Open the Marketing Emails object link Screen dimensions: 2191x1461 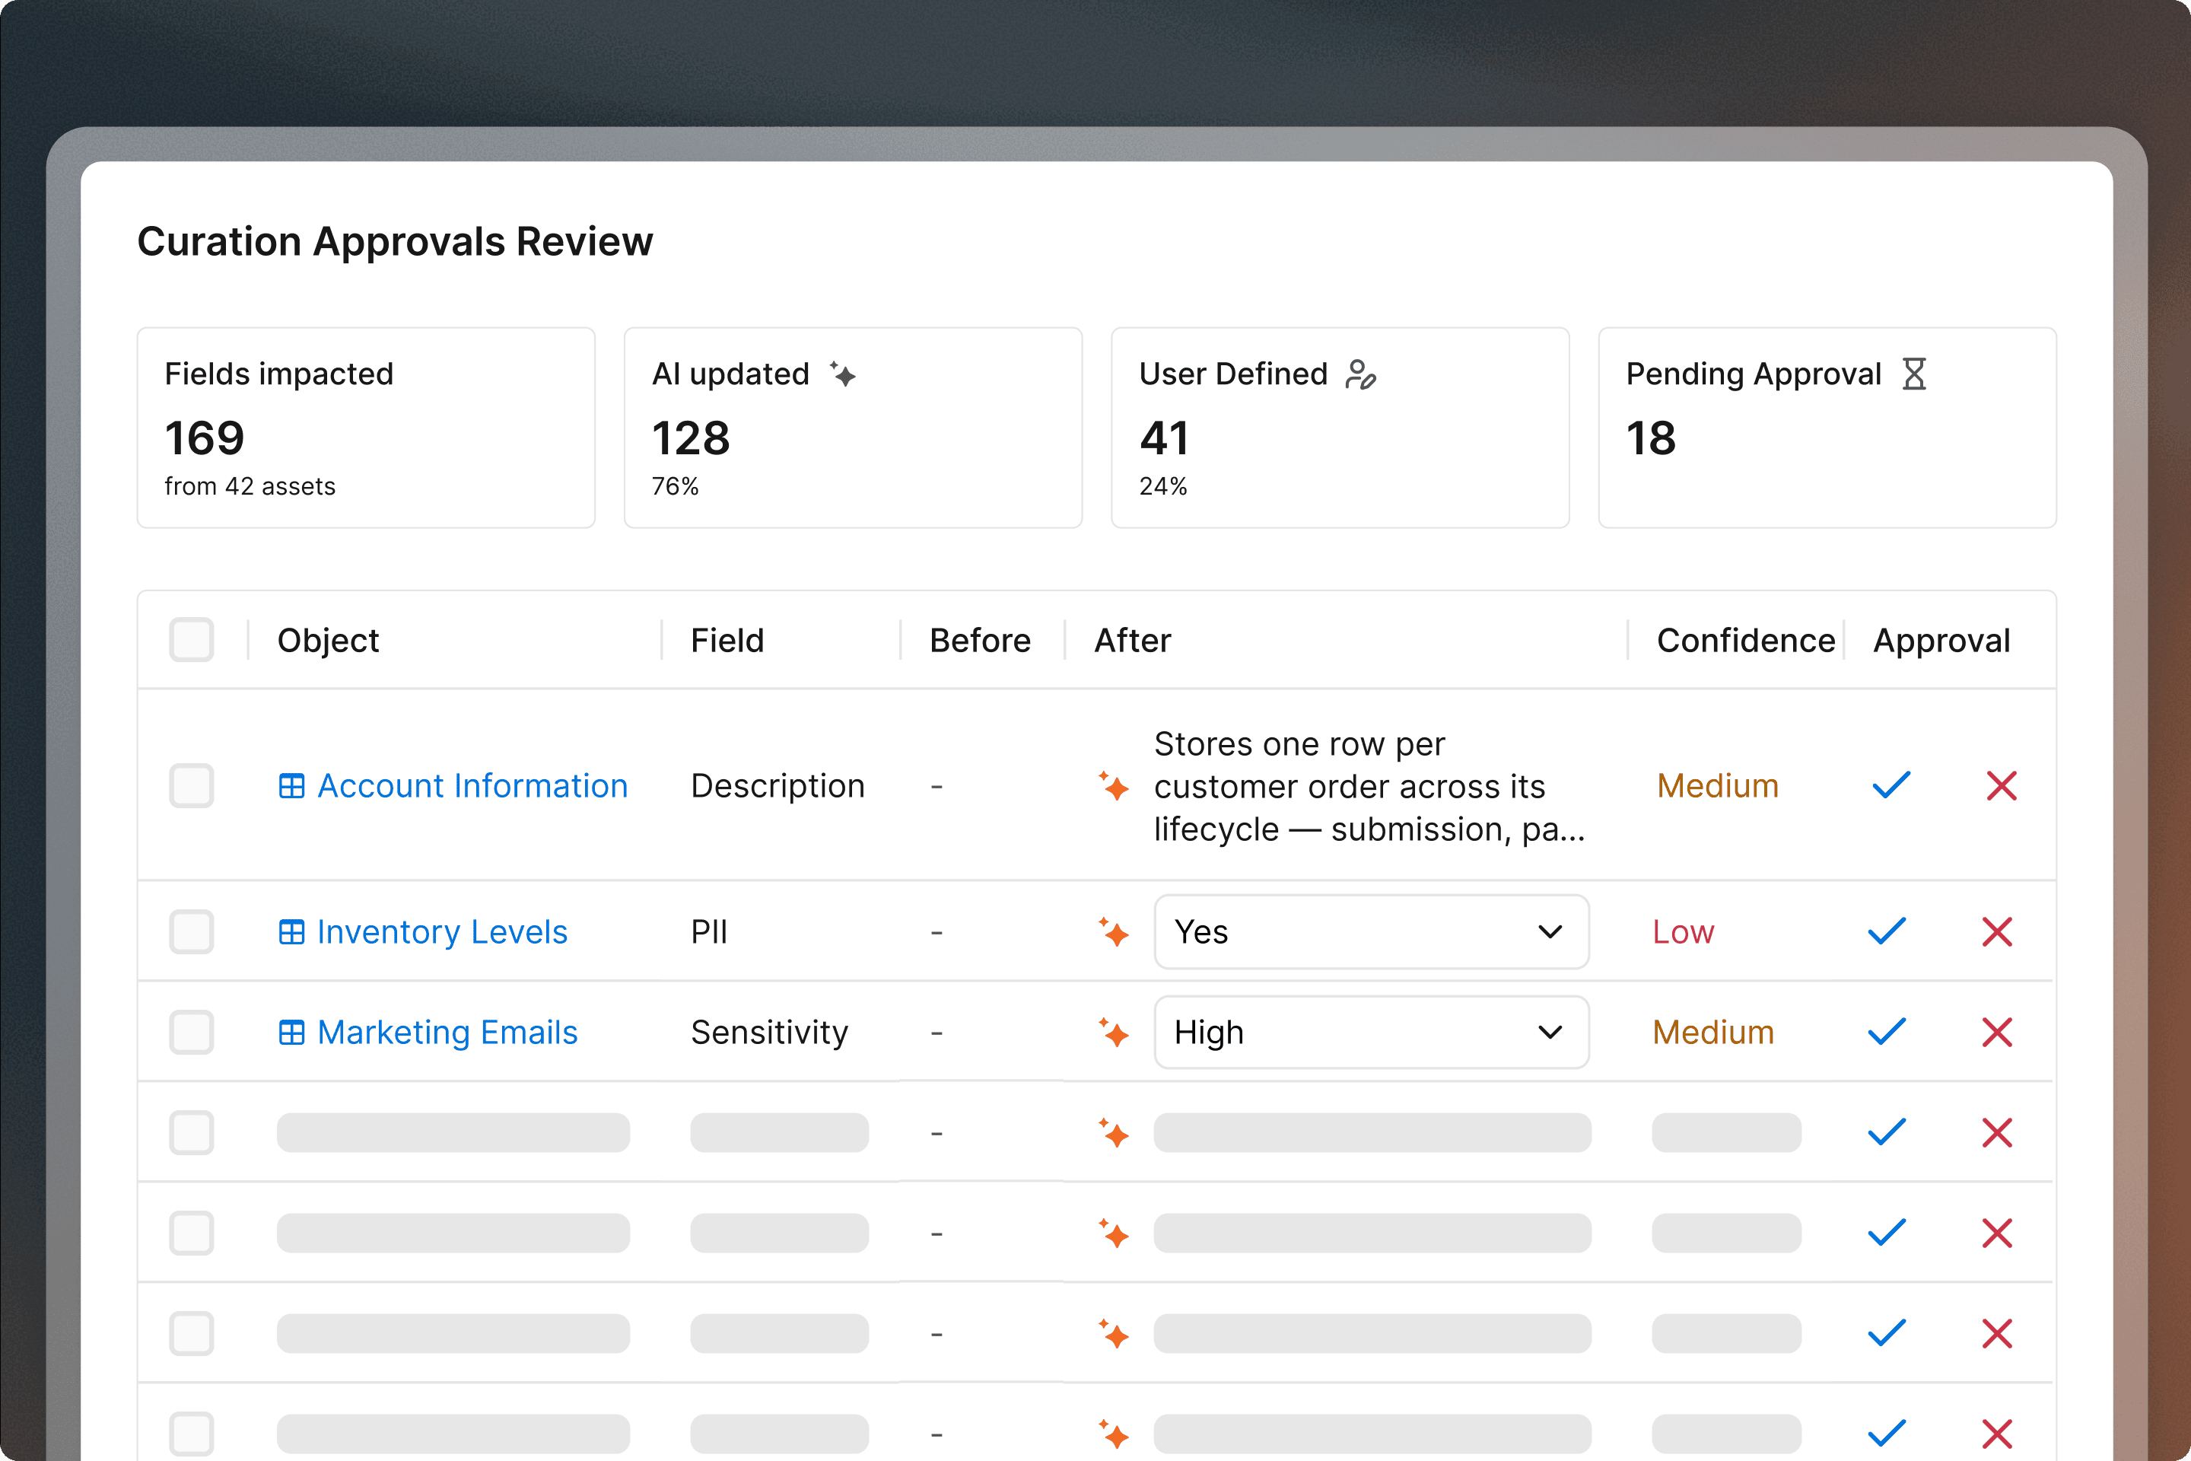447,1032
